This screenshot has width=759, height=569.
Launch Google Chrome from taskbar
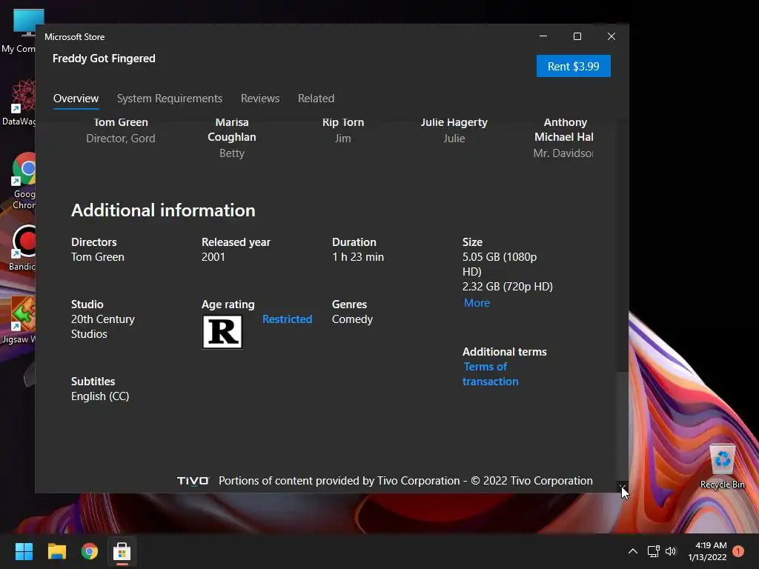point(90,551)
